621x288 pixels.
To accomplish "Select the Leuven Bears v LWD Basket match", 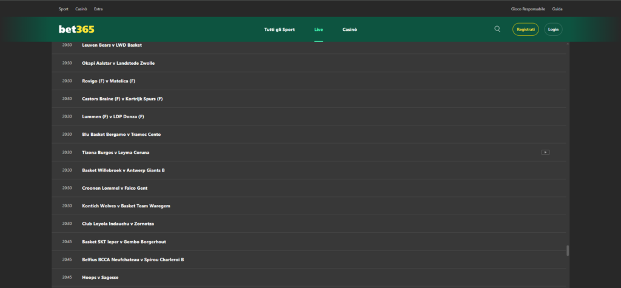I will [112, 45].
